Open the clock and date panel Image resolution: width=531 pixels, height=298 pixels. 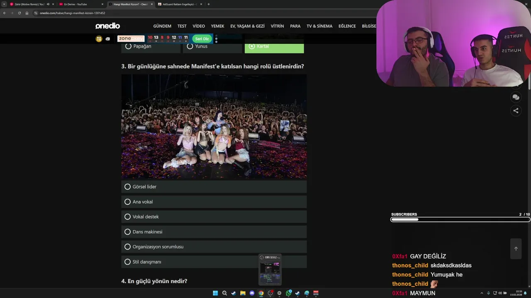pyautogui.click(x=516, y=293)
